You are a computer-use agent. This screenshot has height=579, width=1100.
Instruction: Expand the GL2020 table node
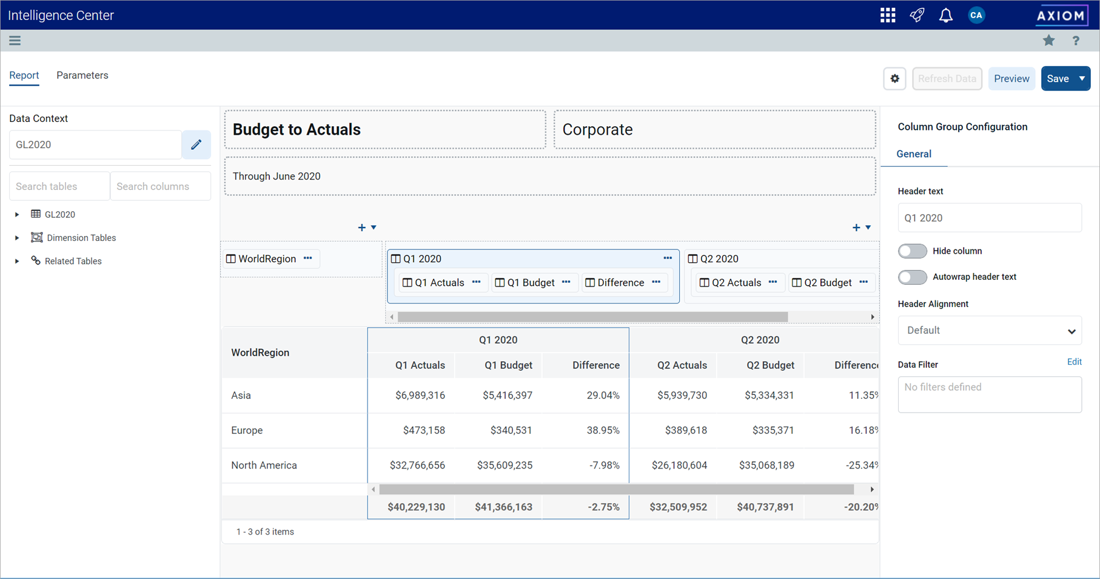pos(17,214)
